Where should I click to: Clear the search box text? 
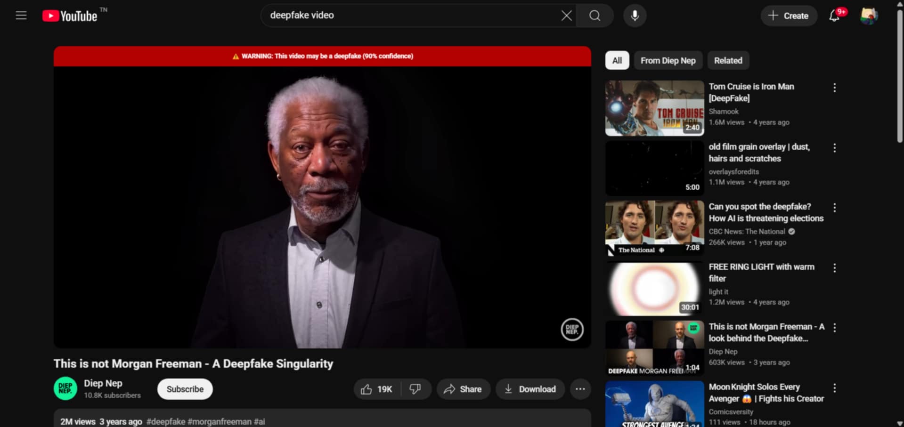pos(566,16)
